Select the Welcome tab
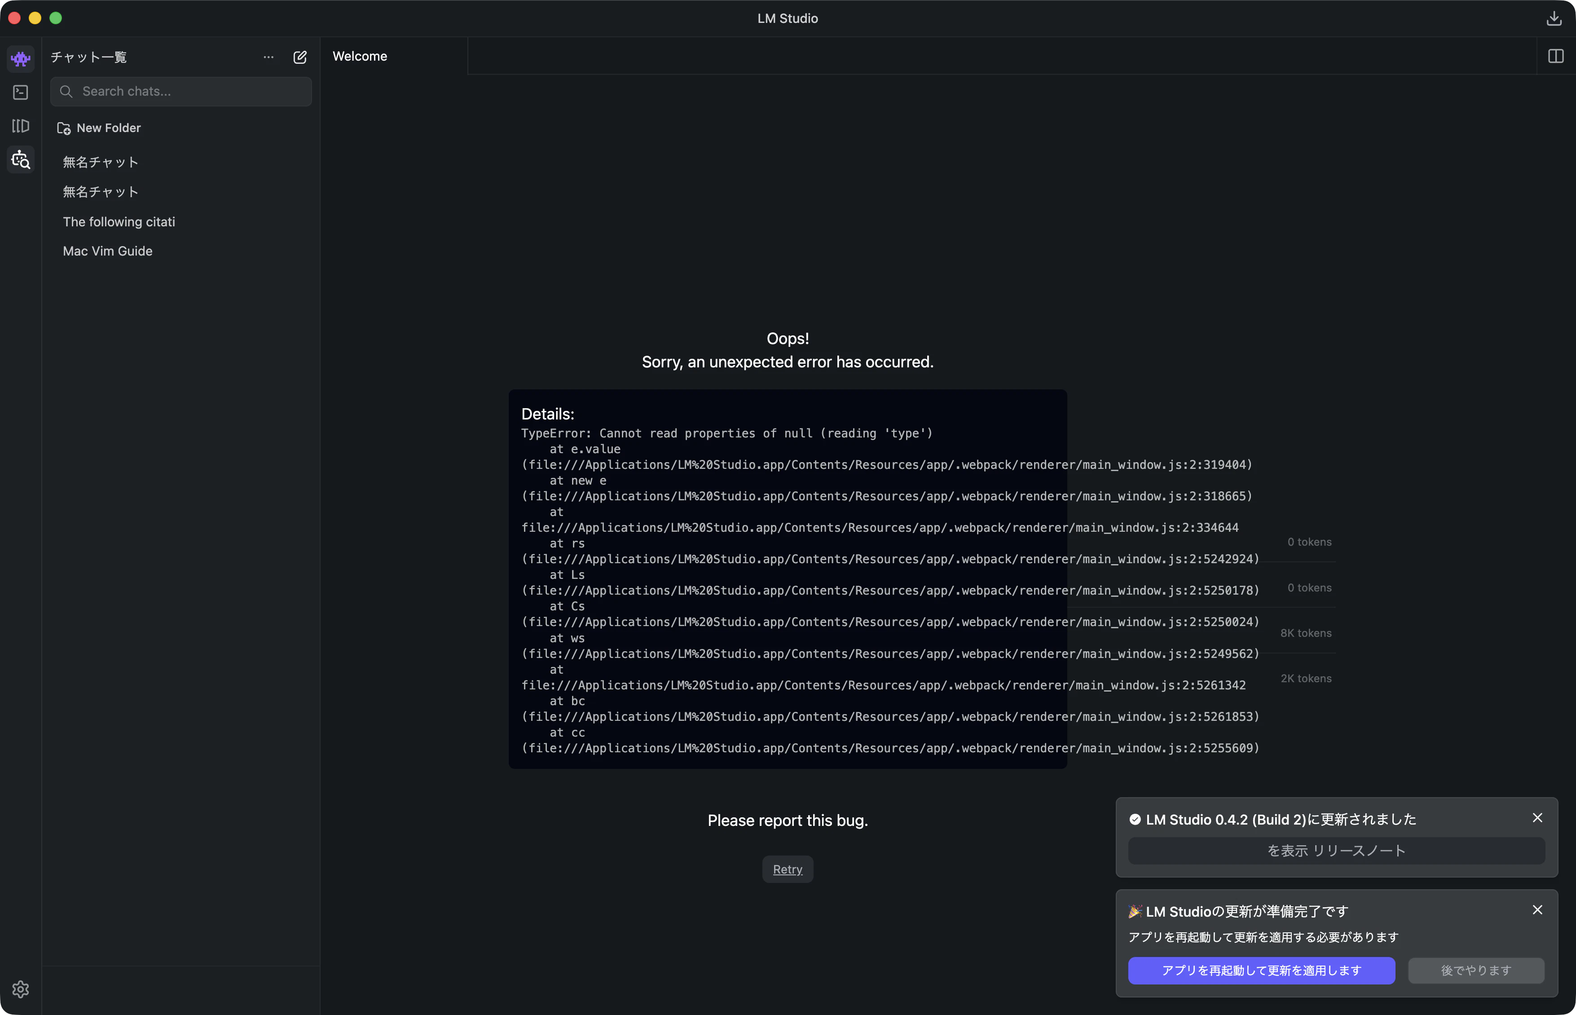Screen dimensions: 1576x1015 (x=360, y=57)
